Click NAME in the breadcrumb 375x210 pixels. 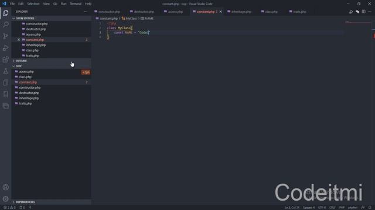click(x=149, y=19)
